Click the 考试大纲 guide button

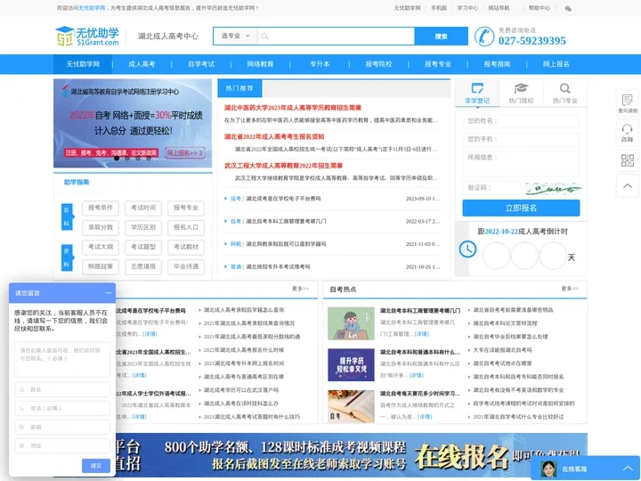(x=101, y=247)
